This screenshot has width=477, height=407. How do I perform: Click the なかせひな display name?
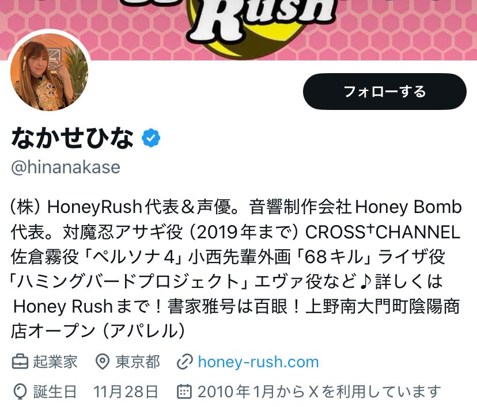(x=73, y=138)
